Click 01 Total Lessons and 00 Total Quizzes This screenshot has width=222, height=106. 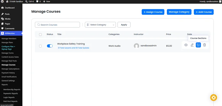(x=73, y=48)
